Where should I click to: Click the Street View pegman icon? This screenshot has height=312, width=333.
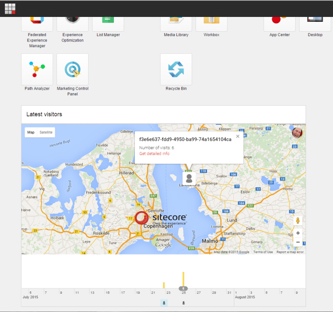pyautogui.click(x=298, y=221)
